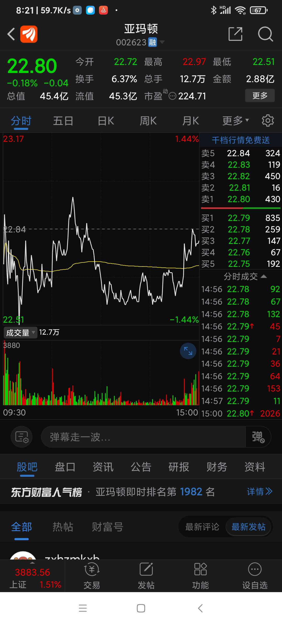Viewport: 282px width, 626px height.
Task: Select 热帖 posts filter
Action: pyautogui.click(x=63, y=527)
